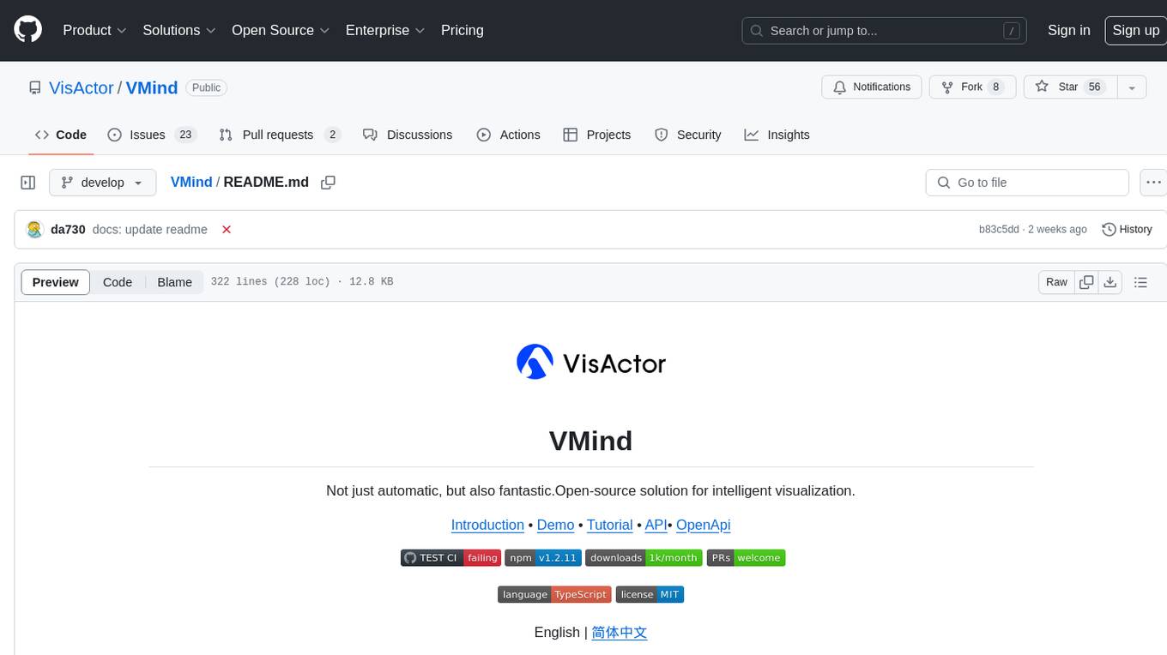Switch to the Issues tab

tap(152, 135)
